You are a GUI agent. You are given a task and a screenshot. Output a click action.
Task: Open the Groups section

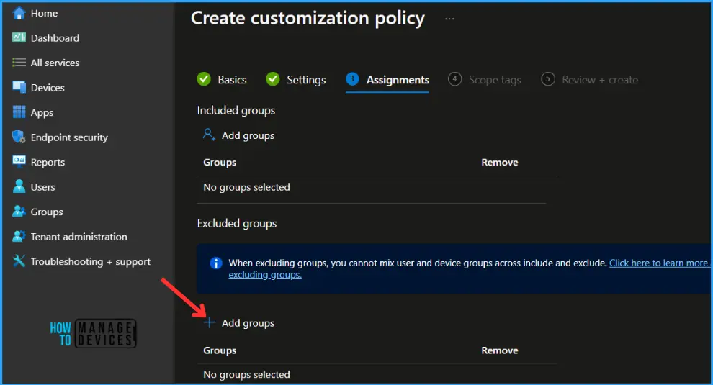[46, 212]
